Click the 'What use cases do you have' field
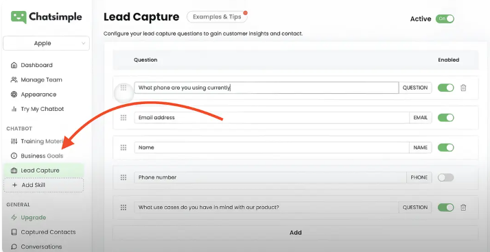 (x=266, y=207)
